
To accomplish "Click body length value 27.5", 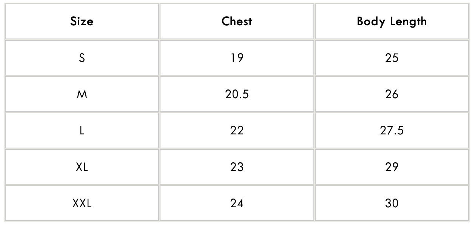I will tap(392, 130).
